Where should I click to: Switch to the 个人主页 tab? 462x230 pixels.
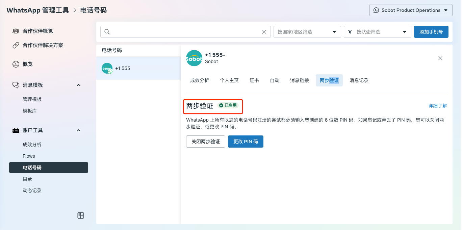pos(229,80)
